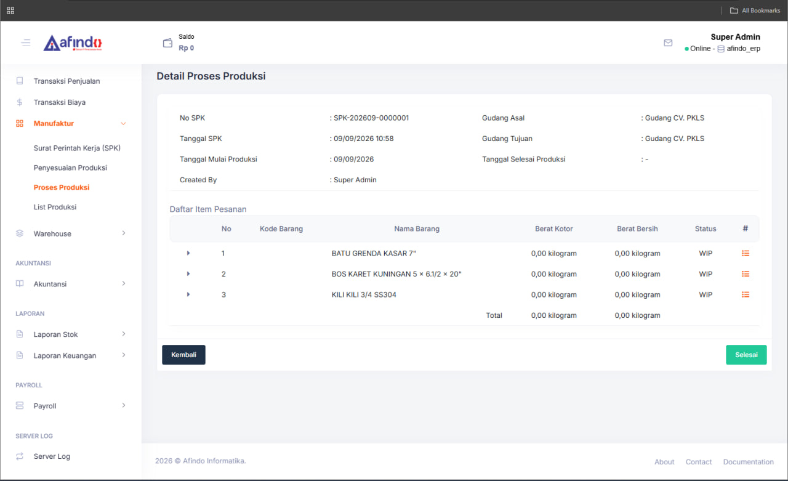Click the Manufaktur grid icon
This screenshot has height=481, width=788.
[x=20, y=123]
